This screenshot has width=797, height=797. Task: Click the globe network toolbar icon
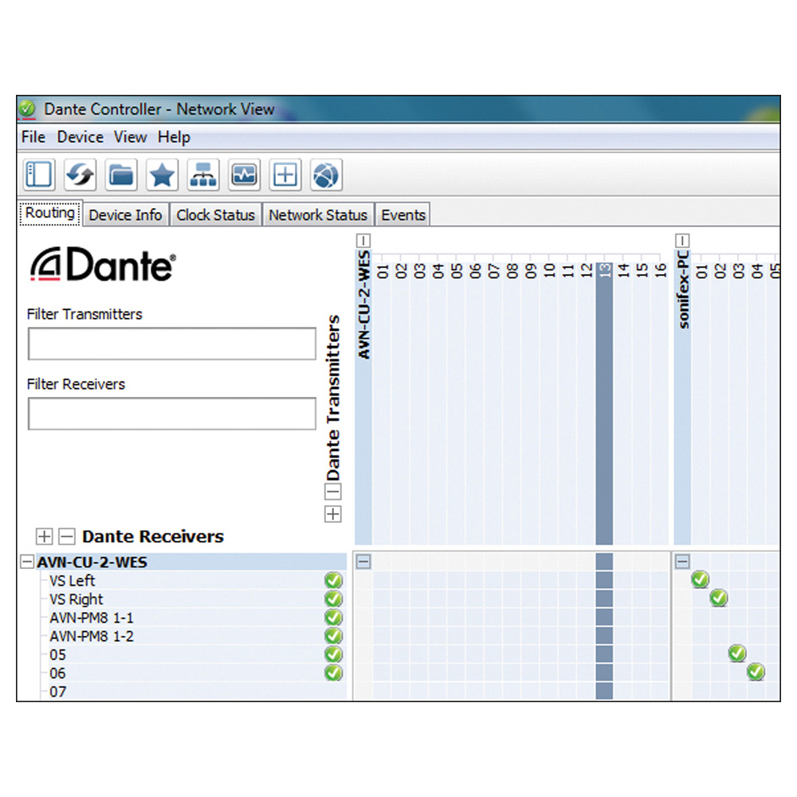326,175
